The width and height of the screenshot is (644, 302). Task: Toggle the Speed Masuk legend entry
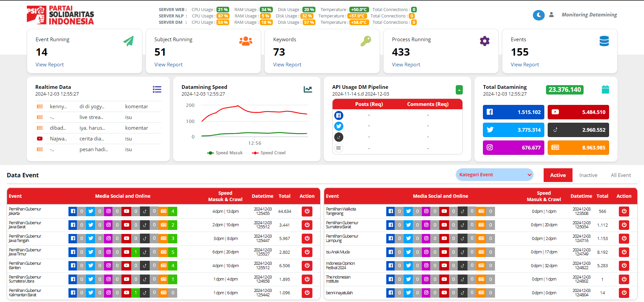[x=225, y=153]
